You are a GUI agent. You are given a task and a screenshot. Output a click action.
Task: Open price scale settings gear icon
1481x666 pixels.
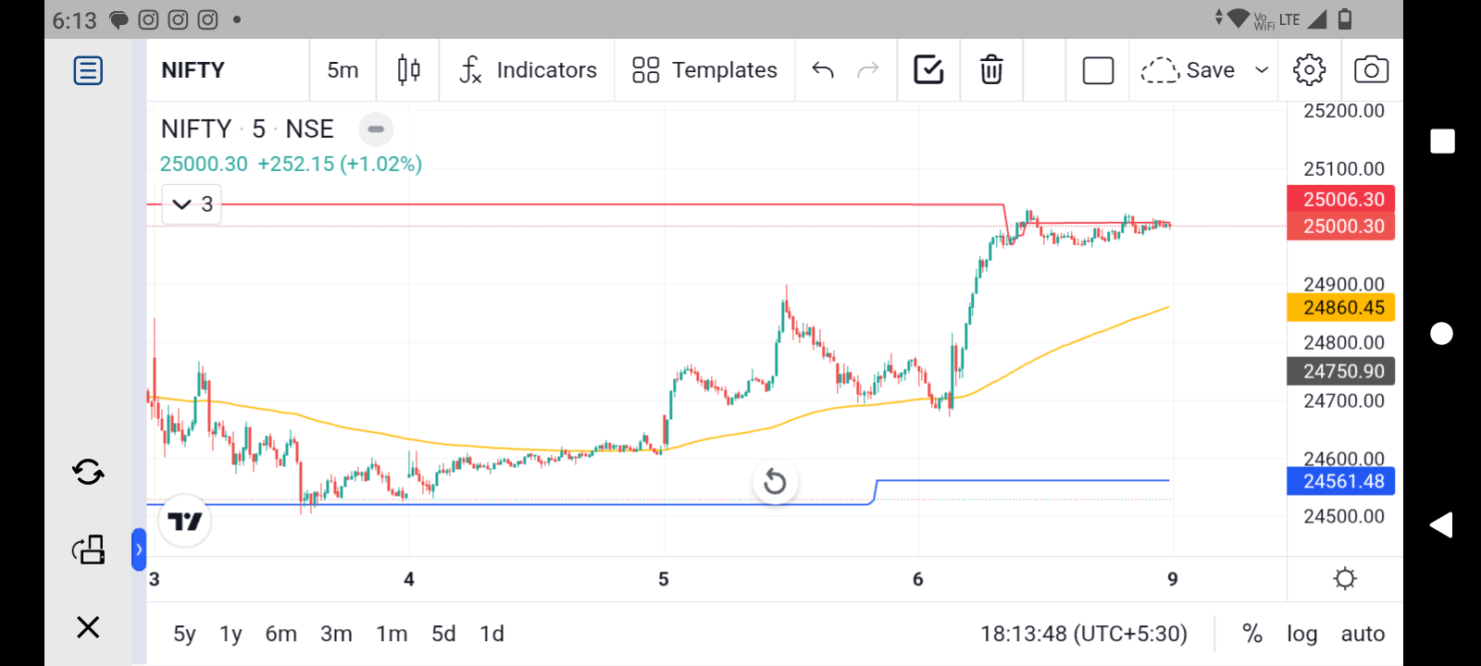tap(1345, 579)
